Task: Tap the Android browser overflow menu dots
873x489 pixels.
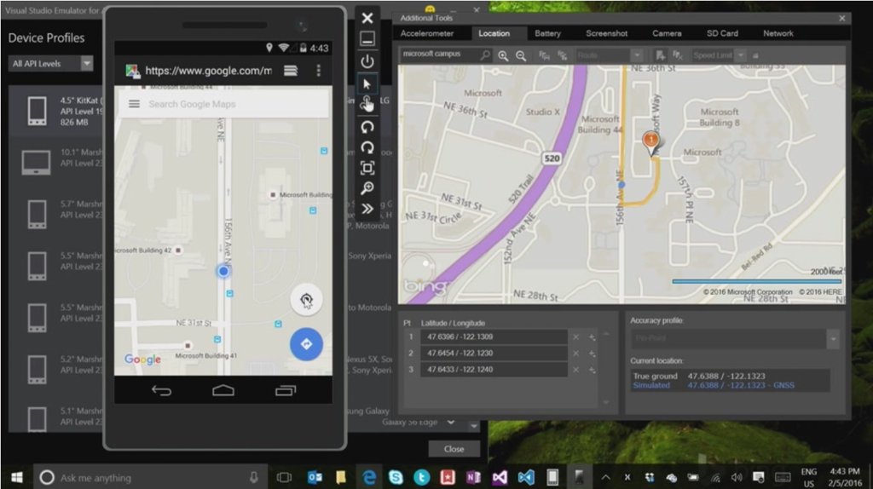Action: pyautogui.click(x=319, y=71)
